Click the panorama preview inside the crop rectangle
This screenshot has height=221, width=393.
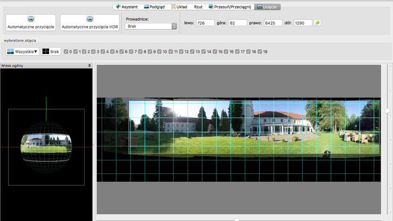[255, 127]
